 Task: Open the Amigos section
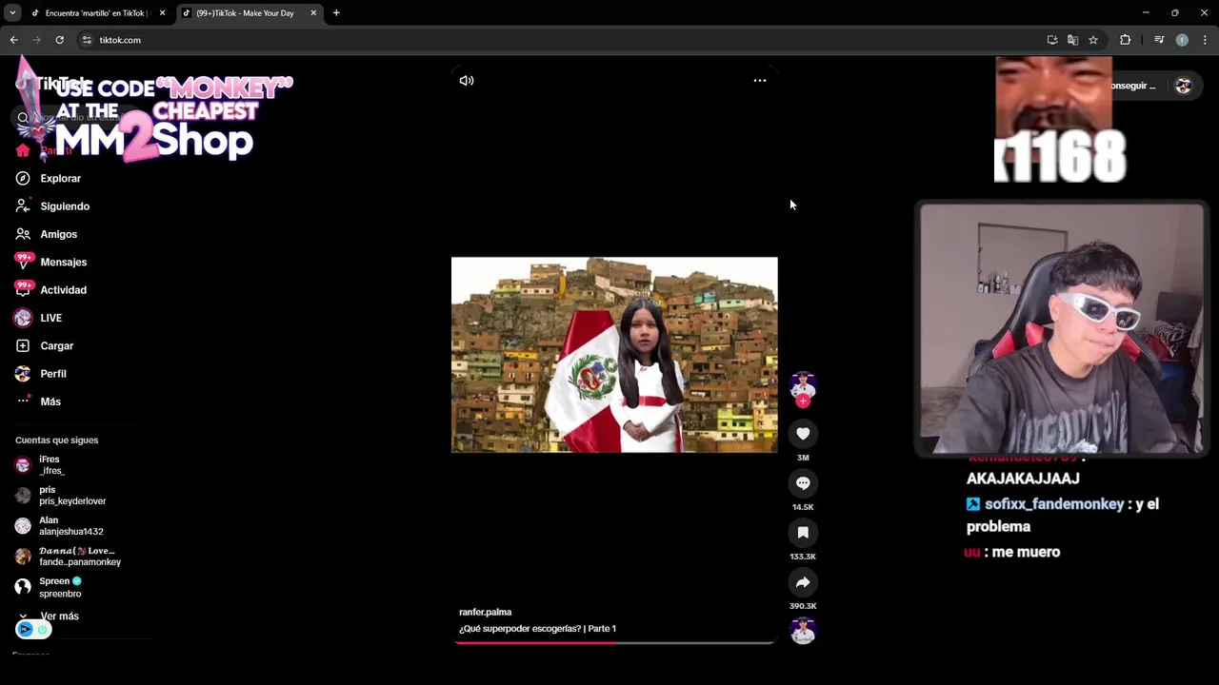click(59, 234)
